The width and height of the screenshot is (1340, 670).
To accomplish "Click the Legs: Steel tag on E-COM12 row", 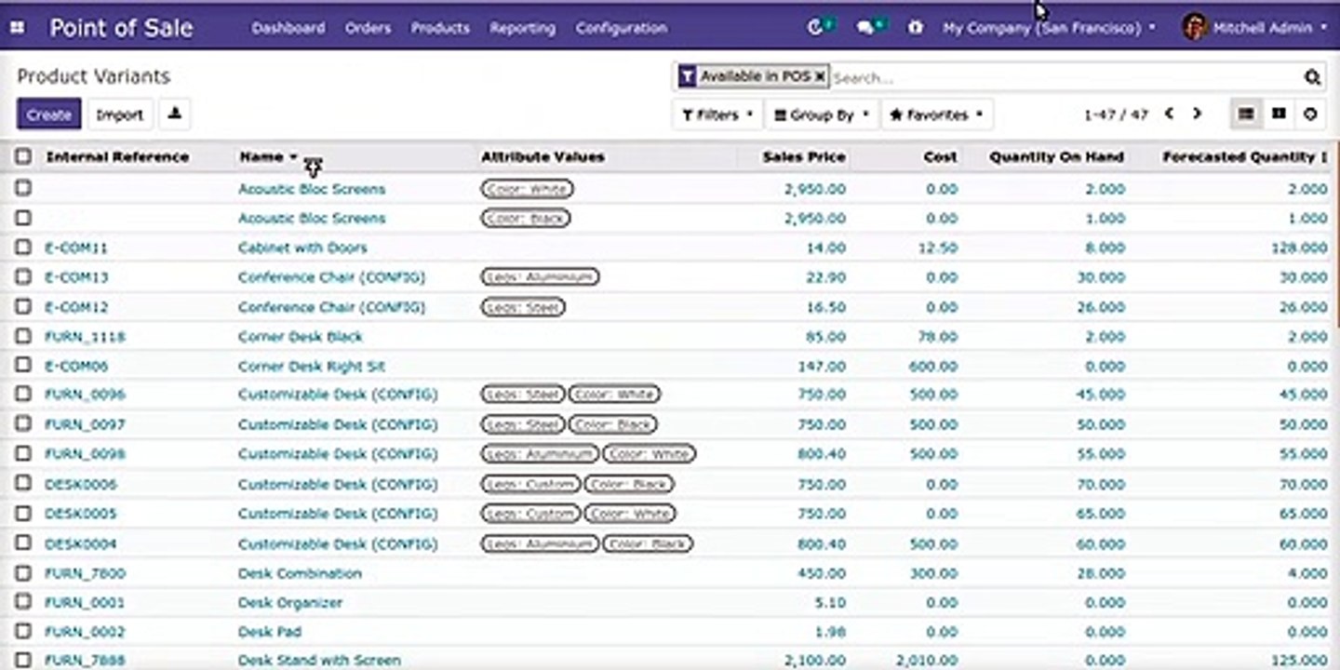I will point(523,306).
